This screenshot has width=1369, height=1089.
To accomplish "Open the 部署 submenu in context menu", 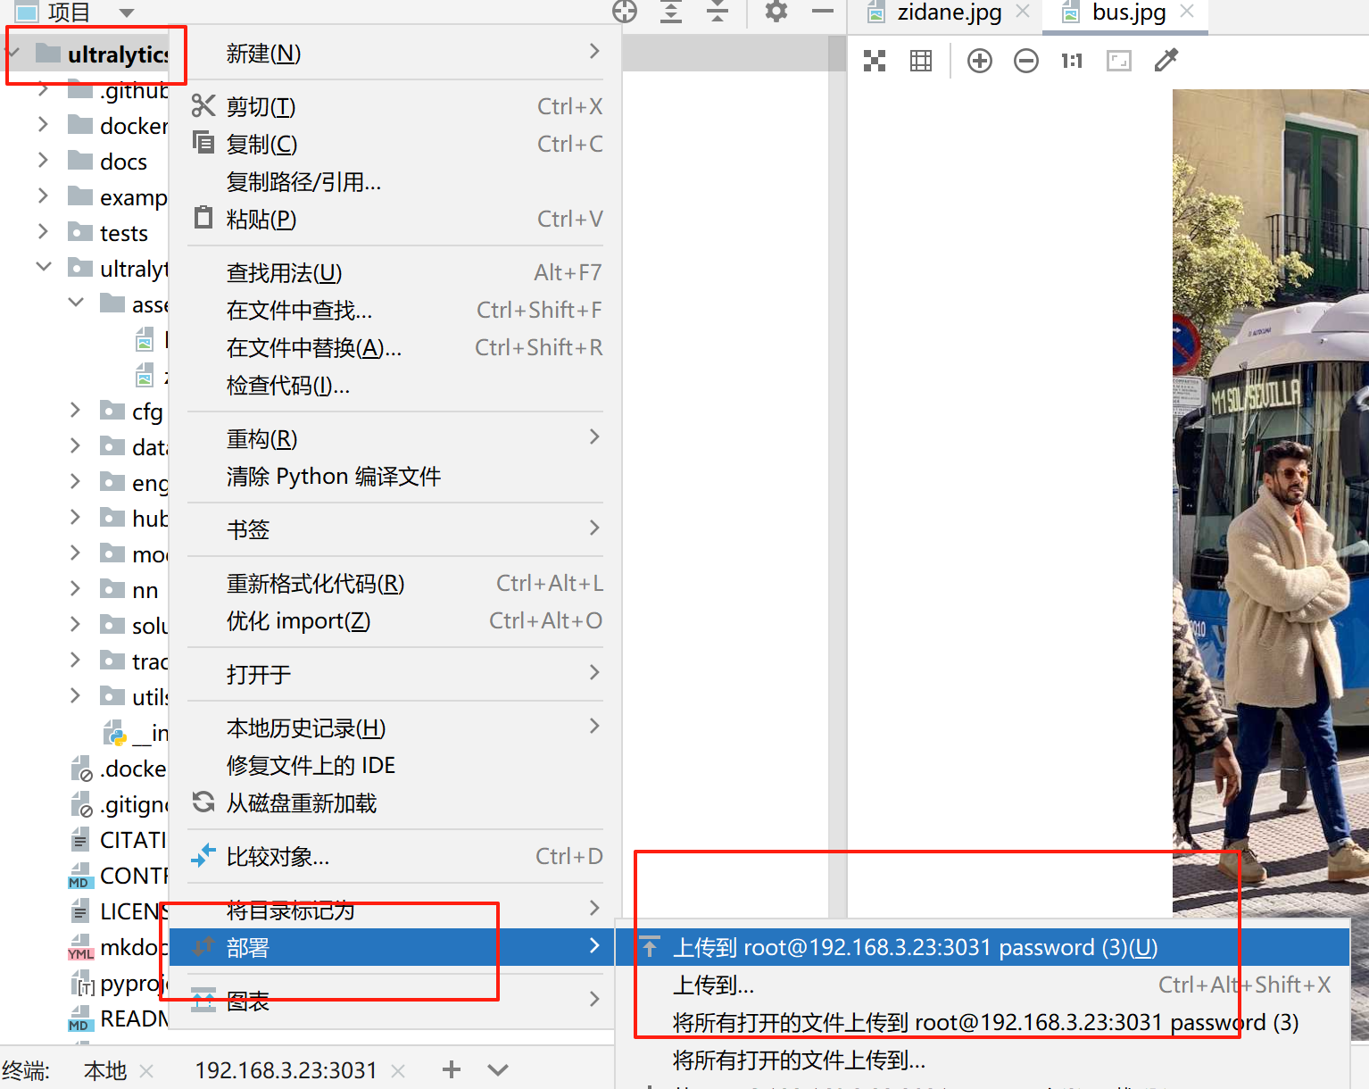I will [248, 947].
